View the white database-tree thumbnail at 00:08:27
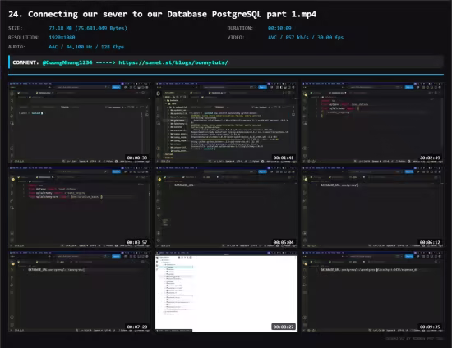 226,291
